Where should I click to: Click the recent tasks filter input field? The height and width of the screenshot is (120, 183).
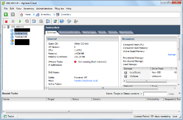tap(155, 94)
